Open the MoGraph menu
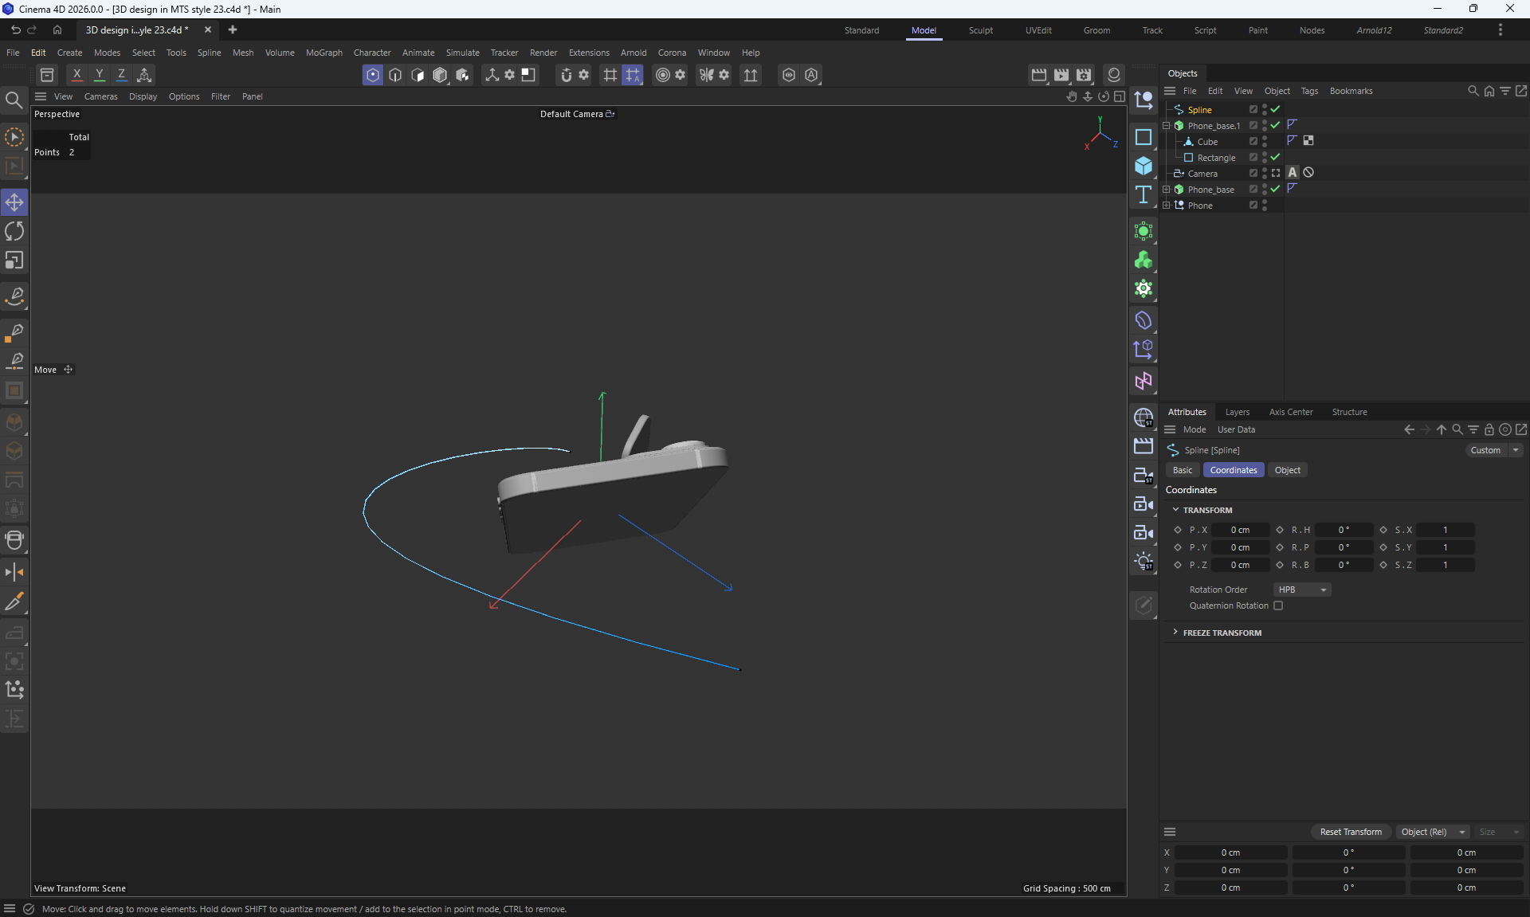 (x=324, y=53)
